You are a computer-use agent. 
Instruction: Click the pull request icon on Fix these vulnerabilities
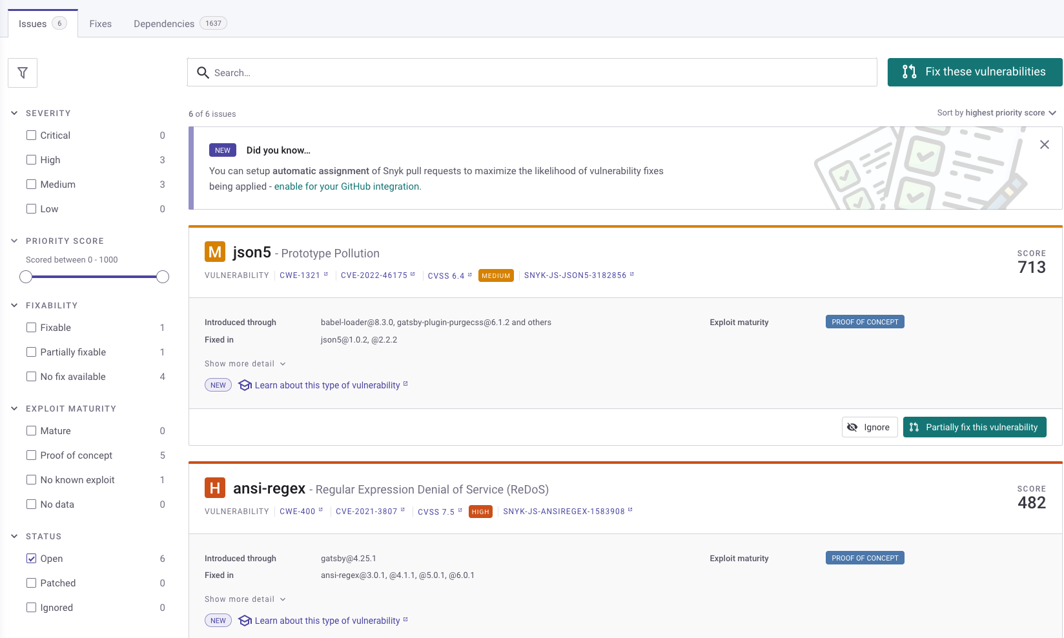tap(908, 72)
